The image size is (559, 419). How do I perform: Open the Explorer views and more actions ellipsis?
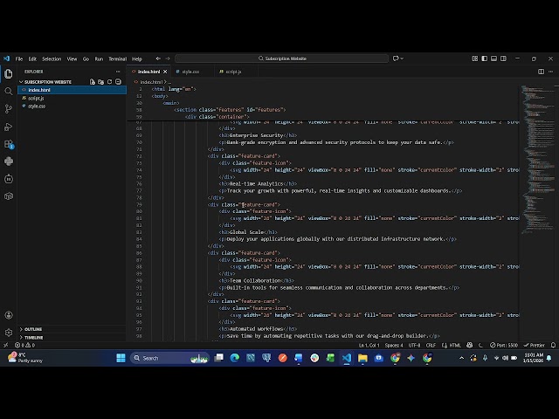pos(118,72)
